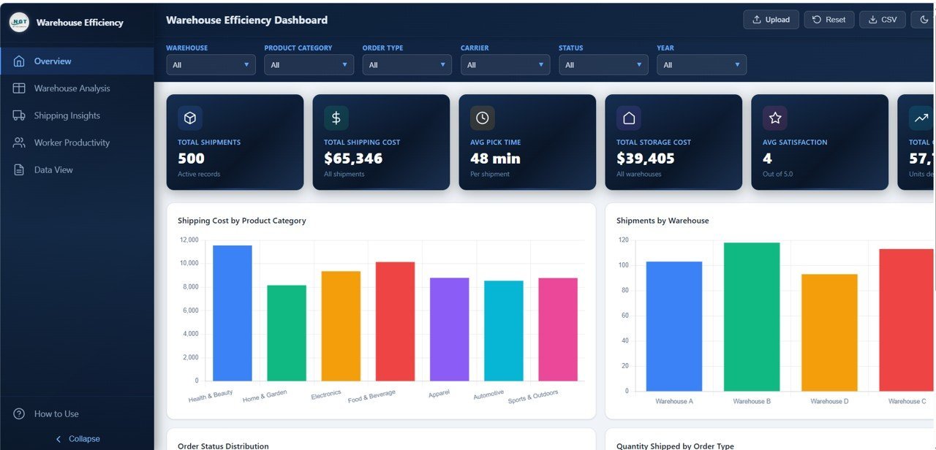Screen dimensions: 936x450
Task: Export data with the CSV button
Action: pyautogui.click(x=883, y=20)
